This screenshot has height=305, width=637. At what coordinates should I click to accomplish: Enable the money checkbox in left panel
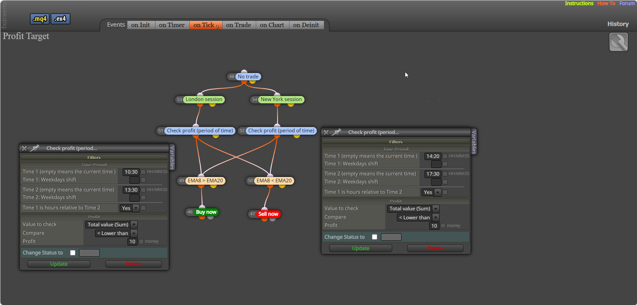coord(141,241)
